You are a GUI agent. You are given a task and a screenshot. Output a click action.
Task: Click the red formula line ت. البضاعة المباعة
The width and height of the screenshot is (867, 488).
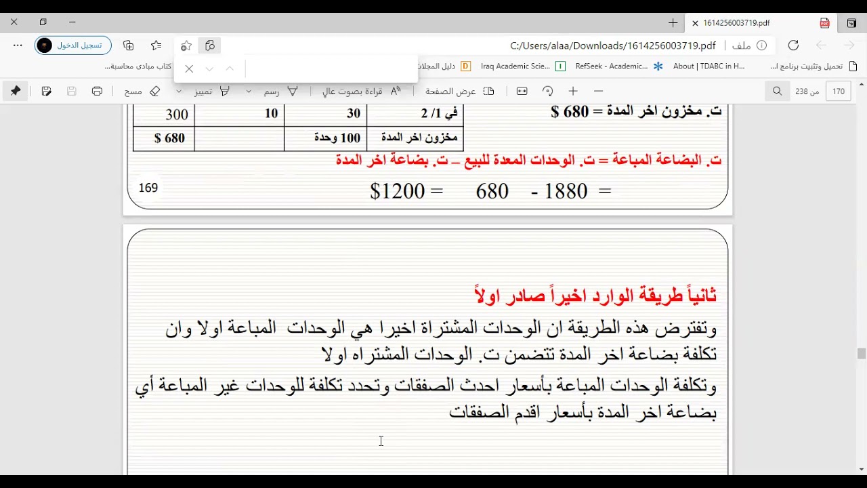click(x=529, y=160)
